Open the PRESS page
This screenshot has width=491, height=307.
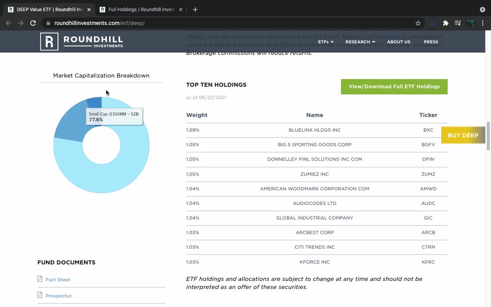point(431,42)
